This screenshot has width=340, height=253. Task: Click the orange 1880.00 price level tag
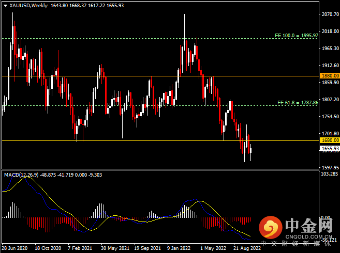pyautogui.click(x=330, y=76)
